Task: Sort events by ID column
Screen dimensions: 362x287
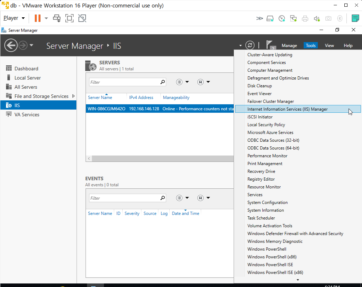Action: point(118,213)
